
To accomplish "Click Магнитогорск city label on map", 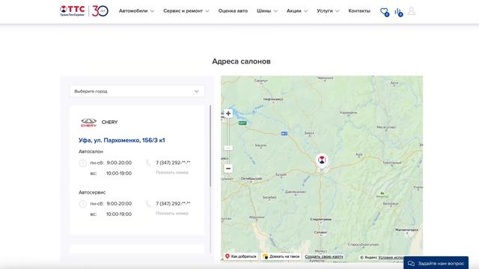I will [x=406, y=230].
